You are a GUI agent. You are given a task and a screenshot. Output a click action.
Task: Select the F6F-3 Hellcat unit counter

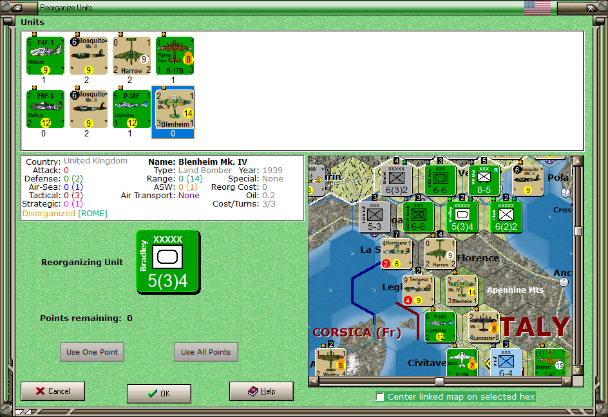tap(45, 109)
